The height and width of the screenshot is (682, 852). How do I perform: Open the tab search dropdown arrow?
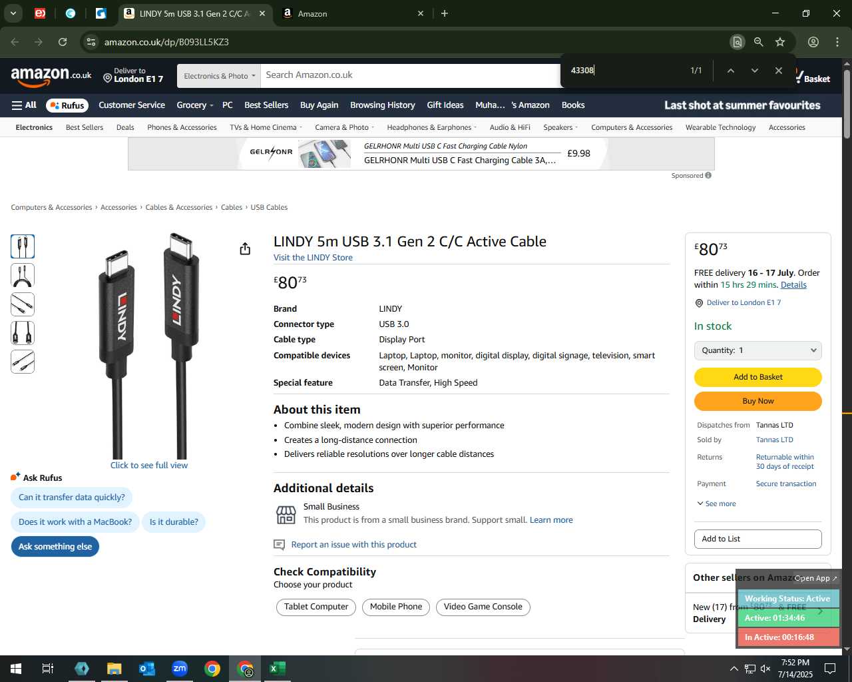pos(13,13)
